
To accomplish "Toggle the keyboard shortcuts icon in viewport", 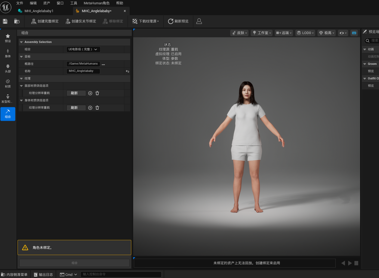I will tap(354, 33).
